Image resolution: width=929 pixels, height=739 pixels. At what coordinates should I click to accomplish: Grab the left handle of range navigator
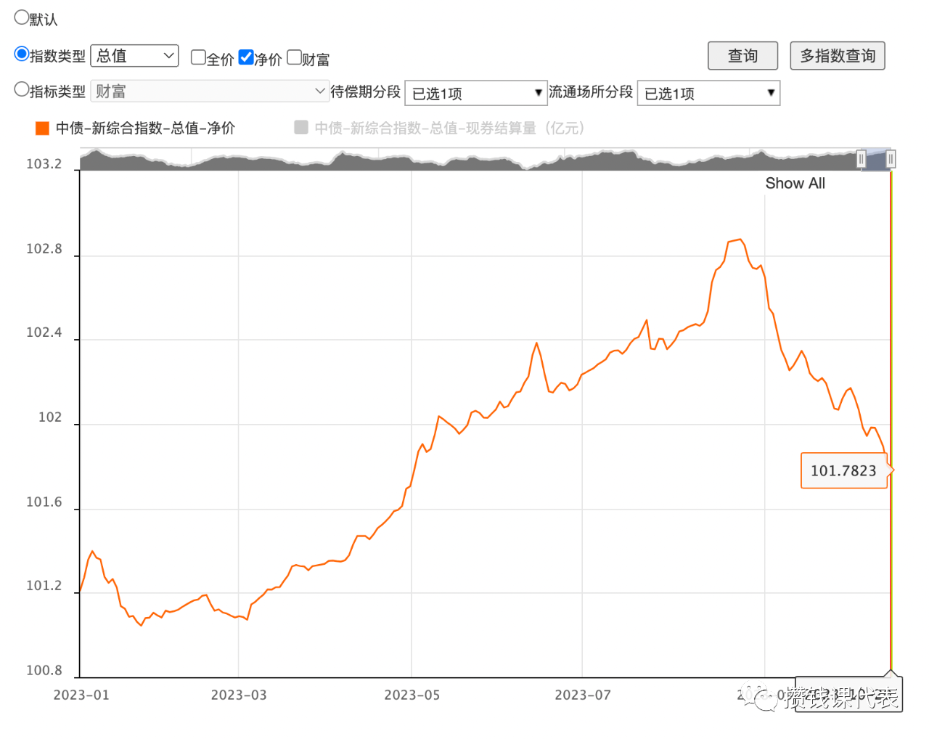[x=861, y=159]
